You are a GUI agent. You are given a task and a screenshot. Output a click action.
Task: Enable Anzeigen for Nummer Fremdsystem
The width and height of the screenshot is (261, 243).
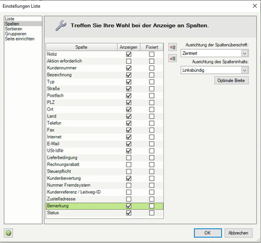129,186
